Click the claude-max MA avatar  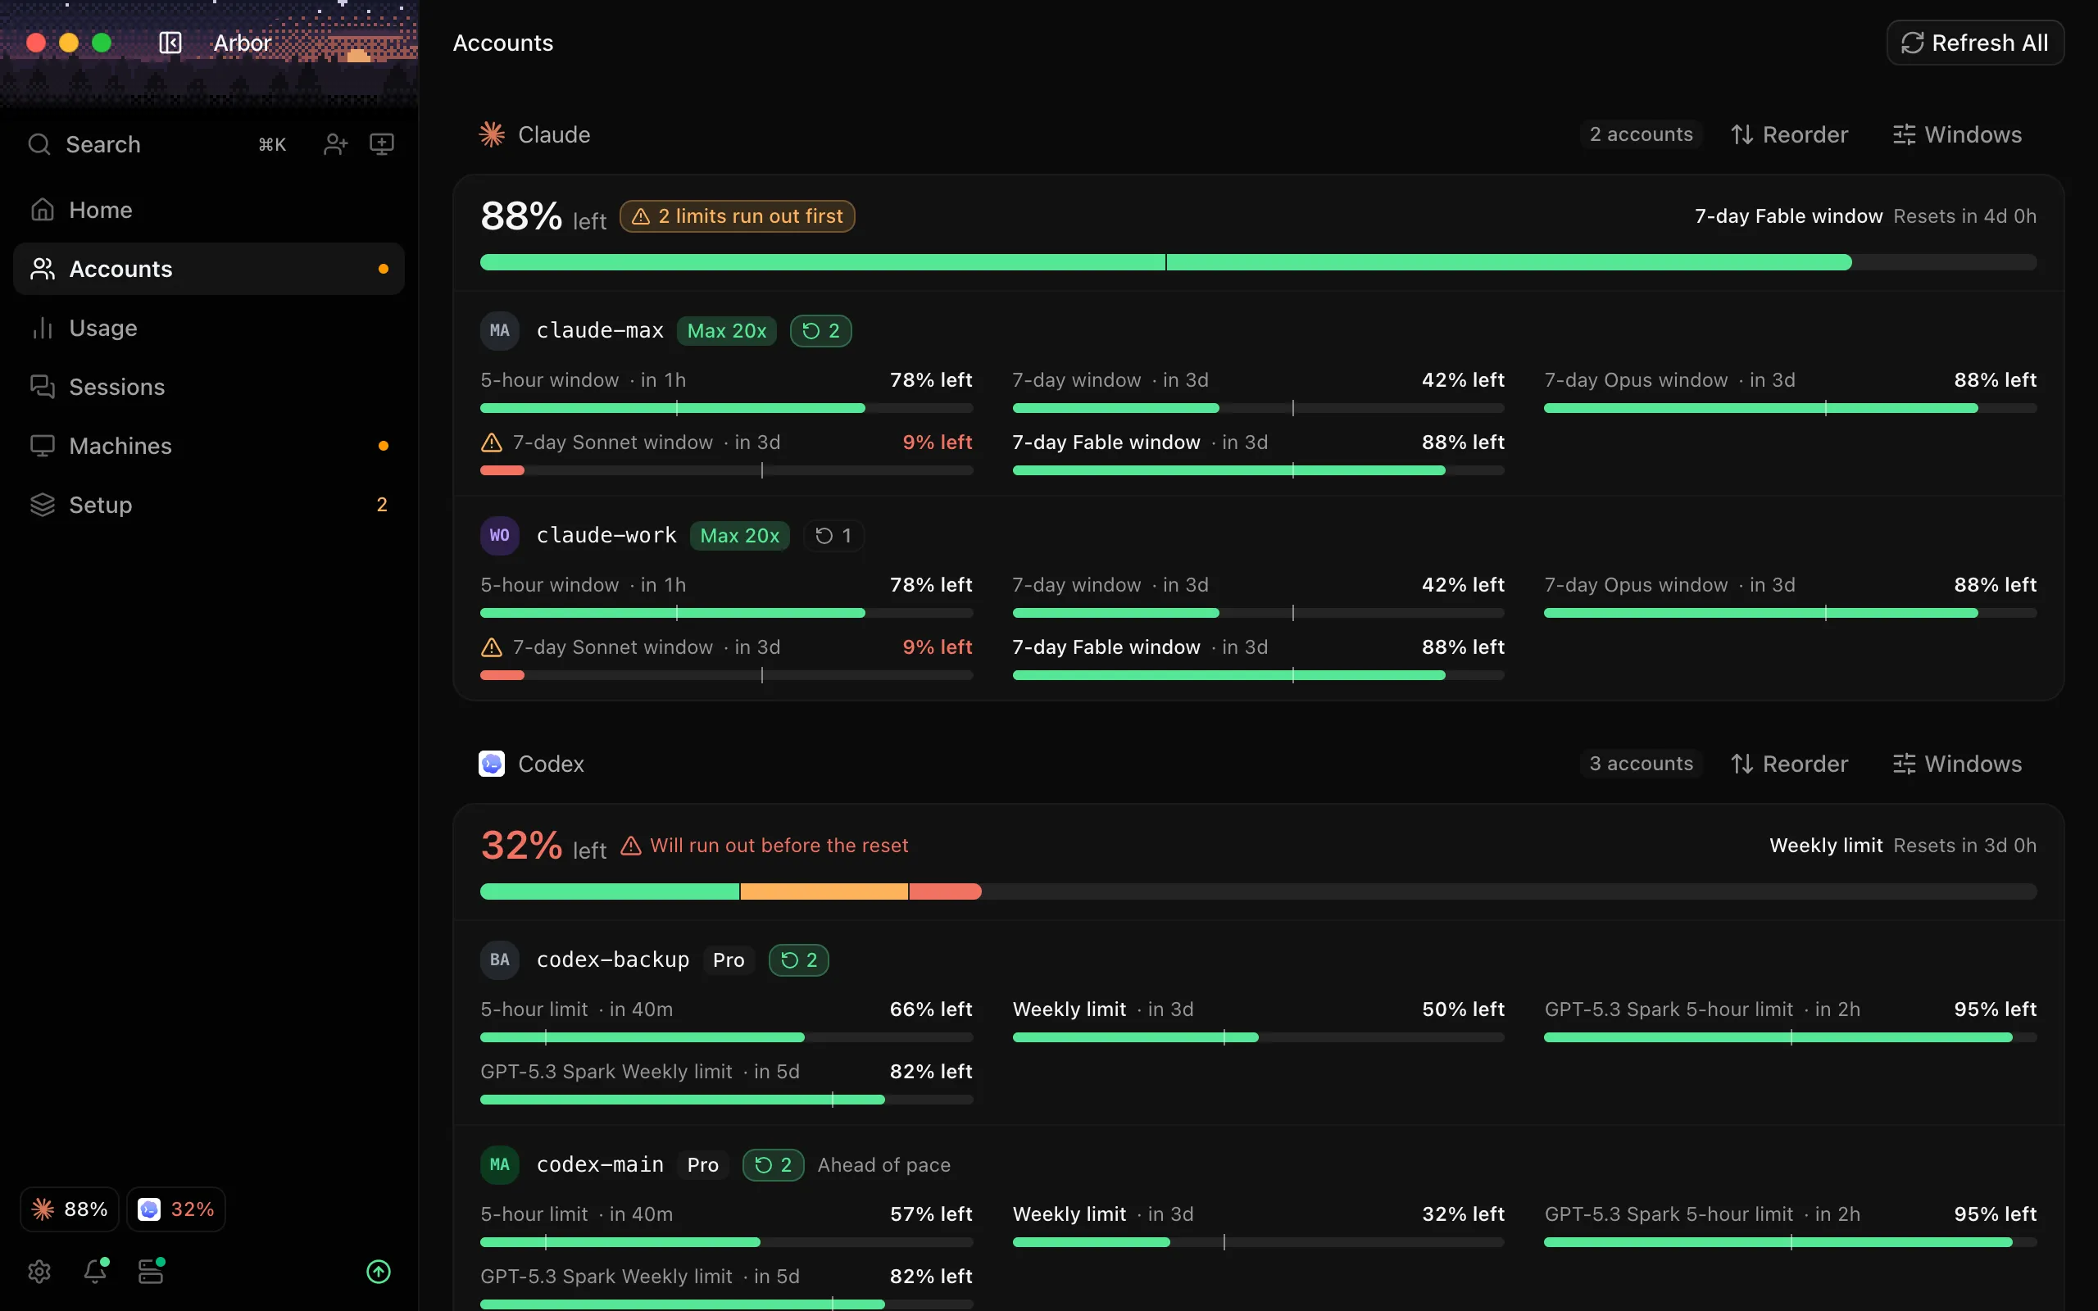(499, 330)
